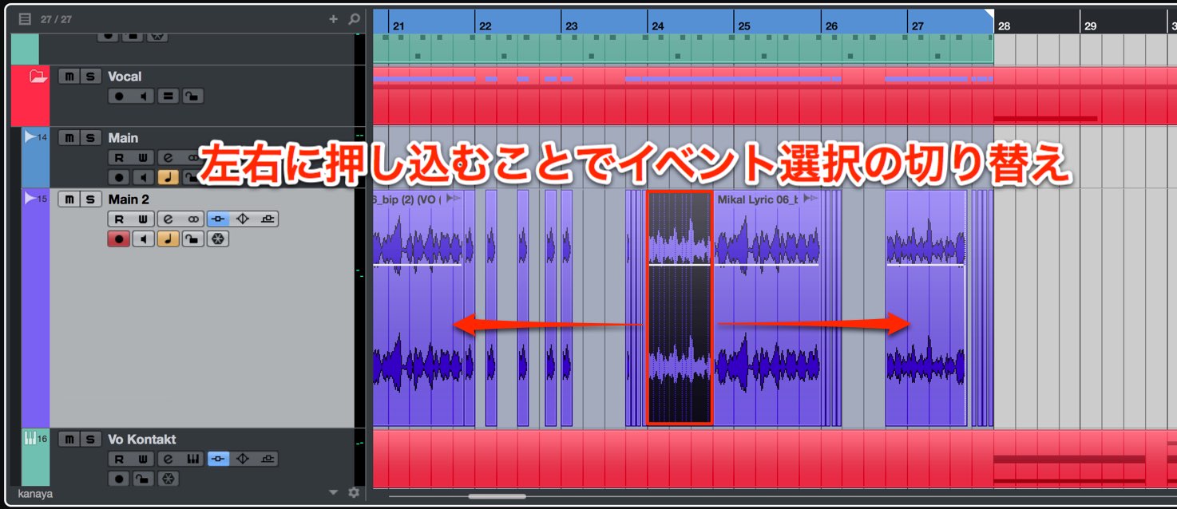The height and width of the screenshot is (509, 1177).
Task: Lock the Main 2 track
Action: point(192,239)
